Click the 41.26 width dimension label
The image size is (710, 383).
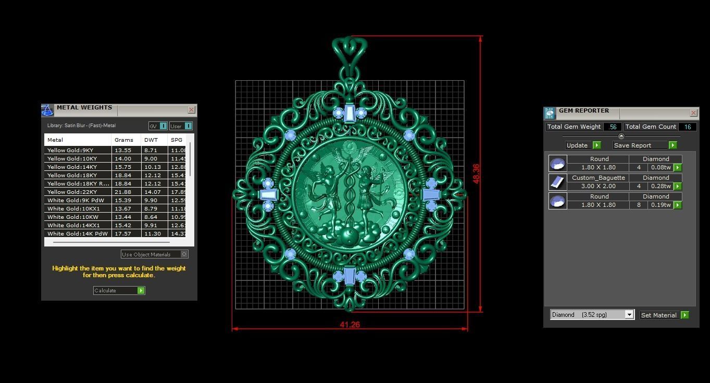coord(350,325)
